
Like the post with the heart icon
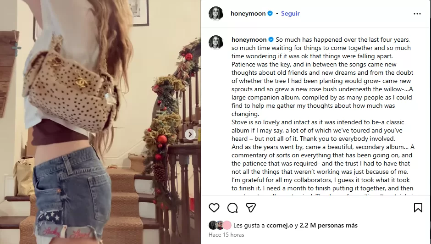[214, 208]
